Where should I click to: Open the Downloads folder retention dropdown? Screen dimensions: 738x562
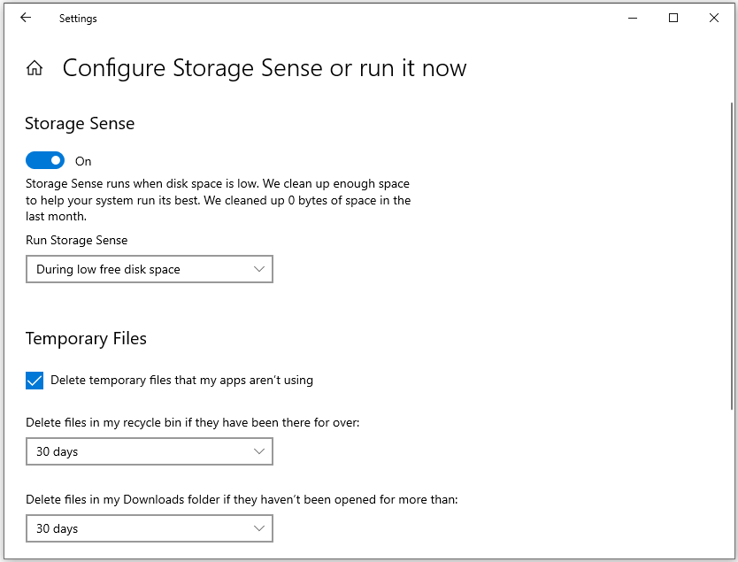149,528
